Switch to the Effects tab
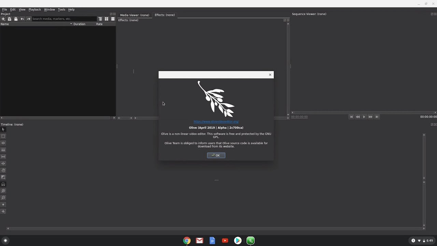 coord(165,15)
